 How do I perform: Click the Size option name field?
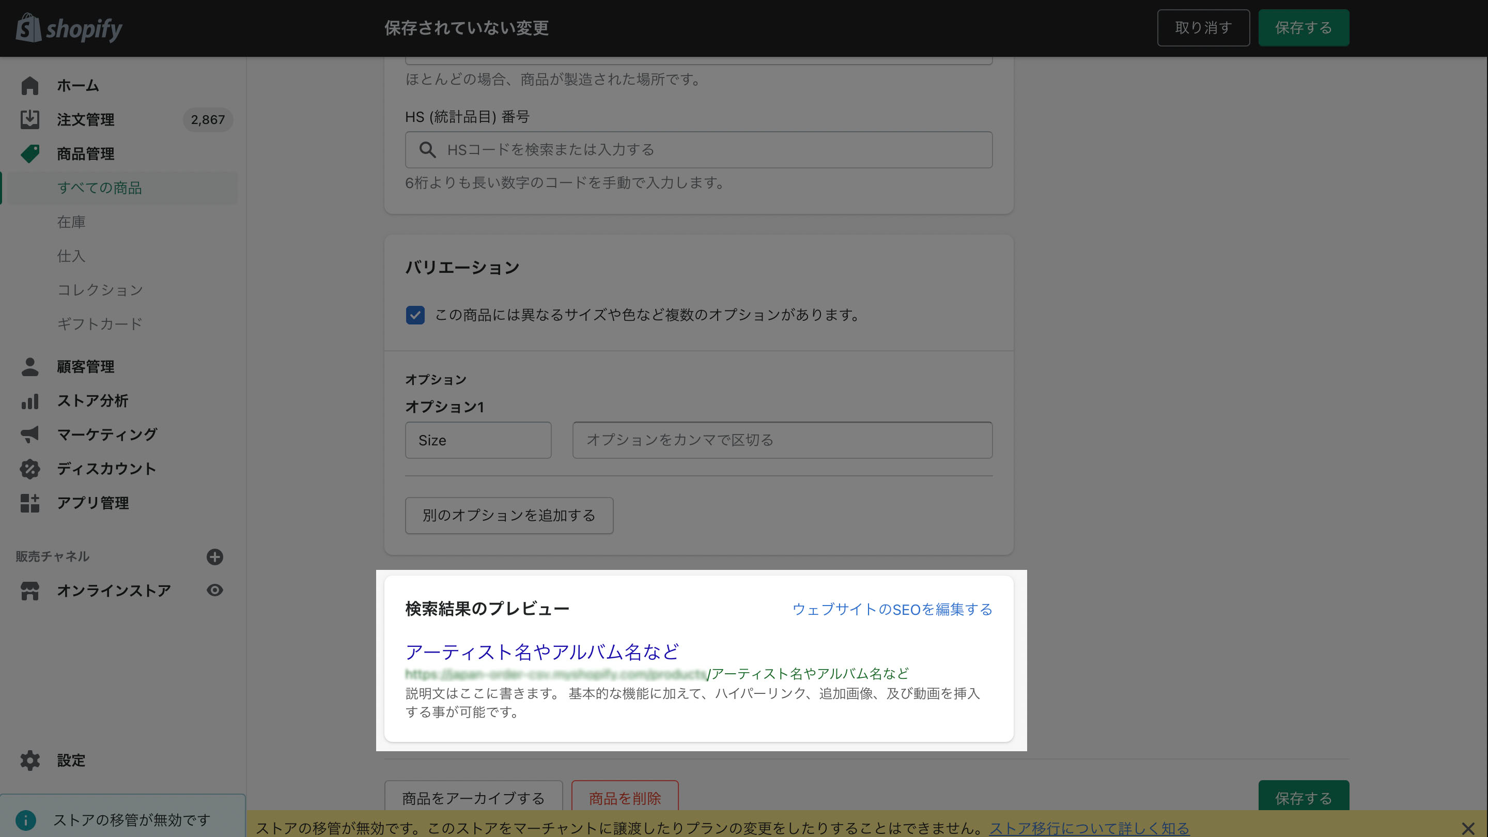click(478, 440)
